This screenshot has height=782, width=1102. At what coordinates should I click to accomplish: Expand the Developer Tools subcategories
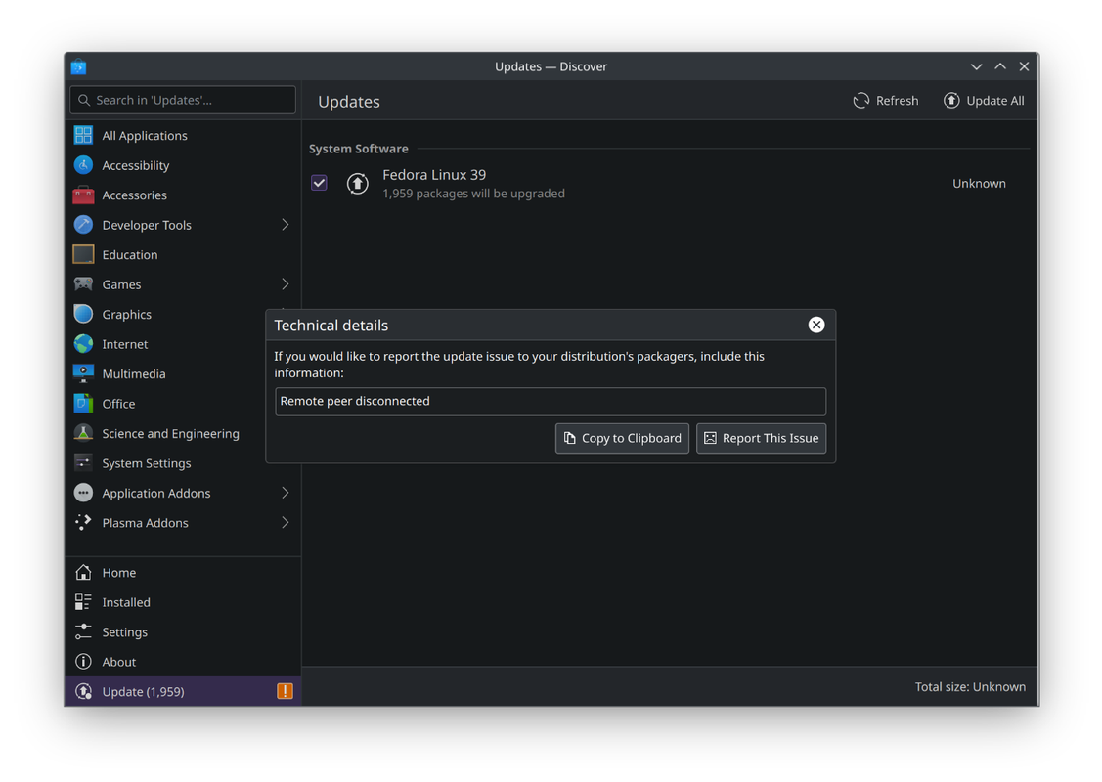[285, 225]
